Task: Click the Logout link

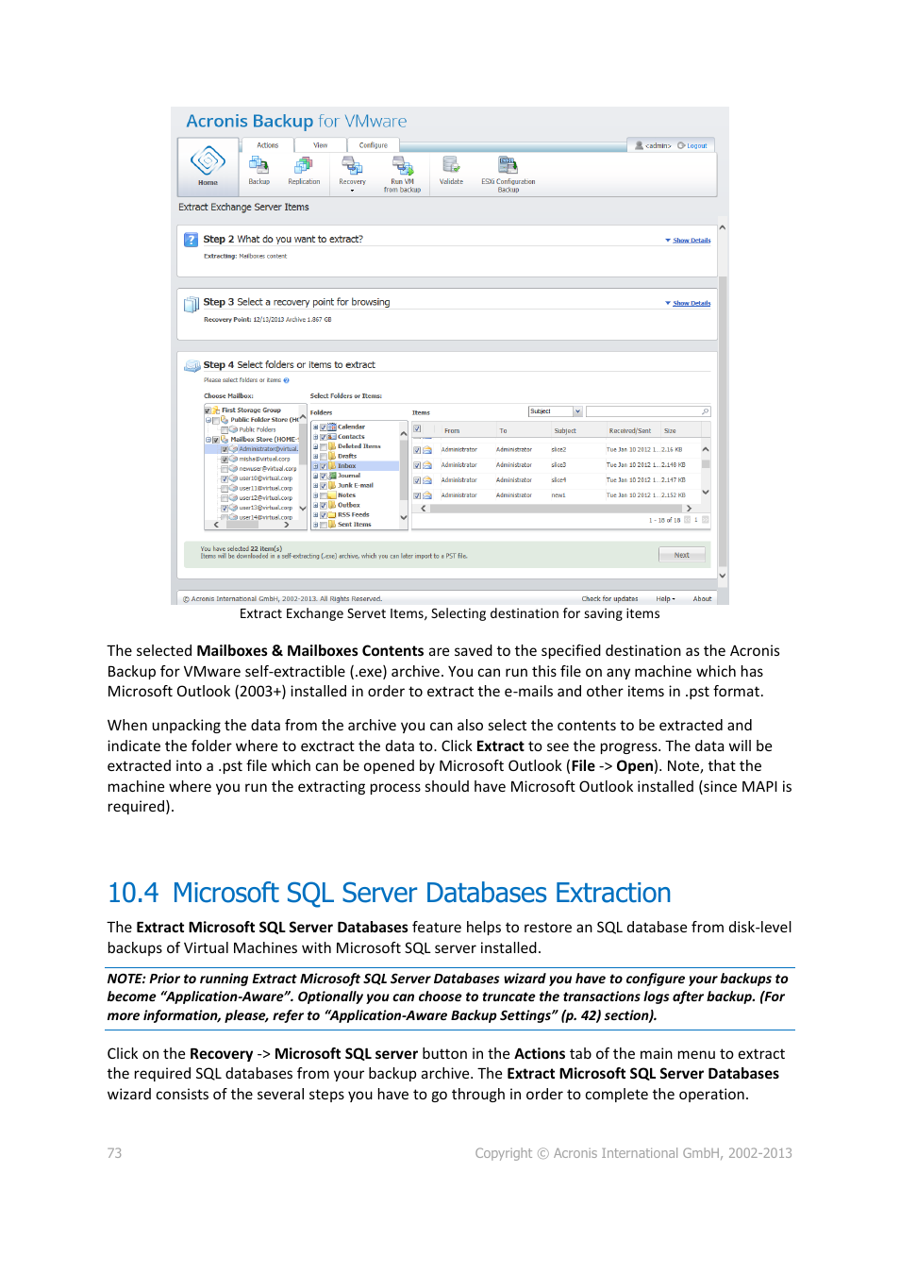Action: tap(697, 146)
